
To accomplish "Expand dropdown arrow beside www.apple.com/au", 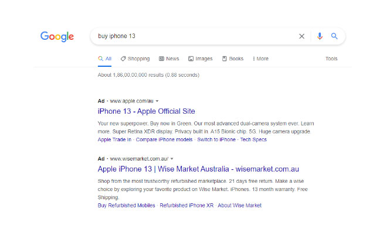I will [x=157, y=101].
